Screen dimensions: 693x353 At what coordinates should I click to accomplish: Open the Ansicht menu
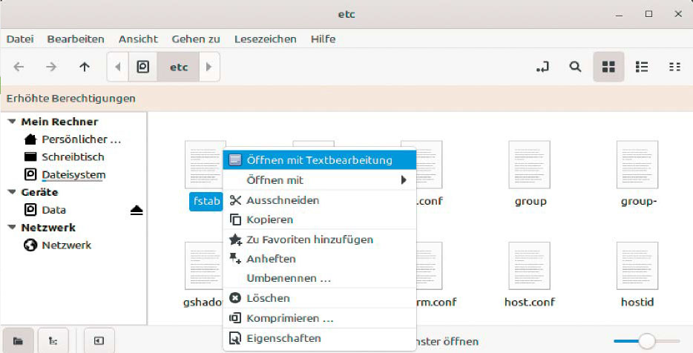pos(138,39)
